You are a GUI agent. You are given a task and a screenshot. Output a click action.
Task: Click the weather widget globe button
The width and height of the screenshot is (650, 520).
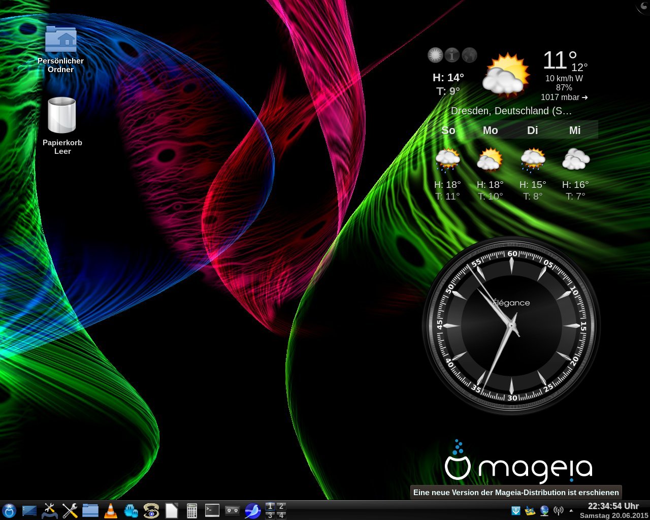pos(469,55)
